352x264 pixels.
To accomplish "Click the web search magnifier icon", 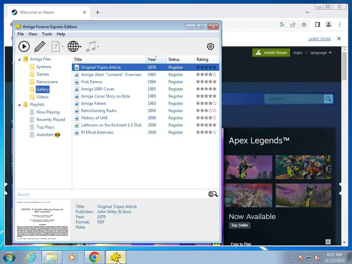I will coord(213,194).
